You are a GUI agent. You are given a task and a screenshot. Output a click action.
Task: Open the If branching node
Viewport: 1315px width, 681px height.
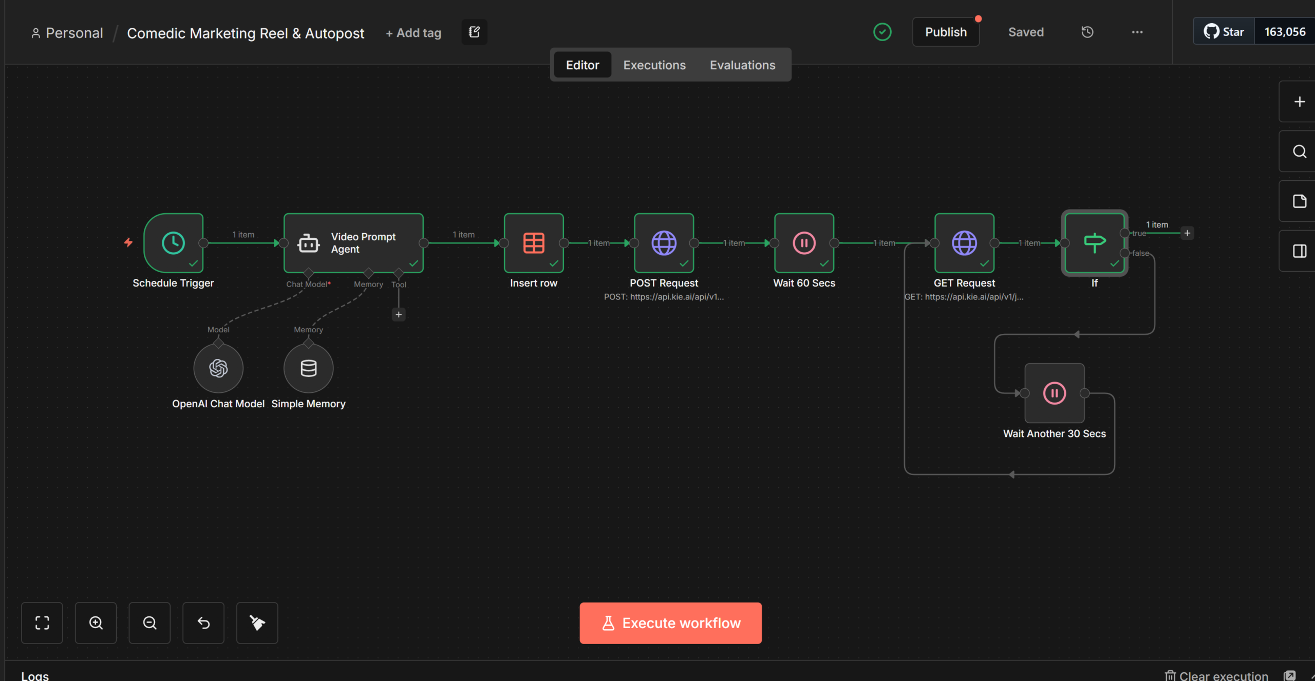pos(1094,243)
